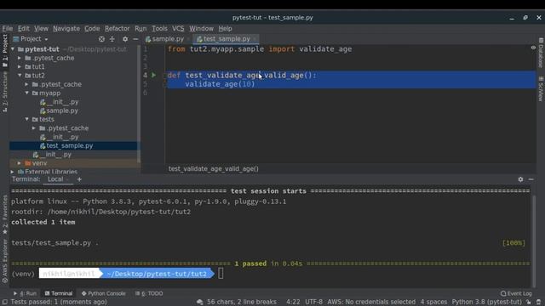Run test via green gutter arrow
Viewport: 545px width, 306px height.
[x=153, y=75]
